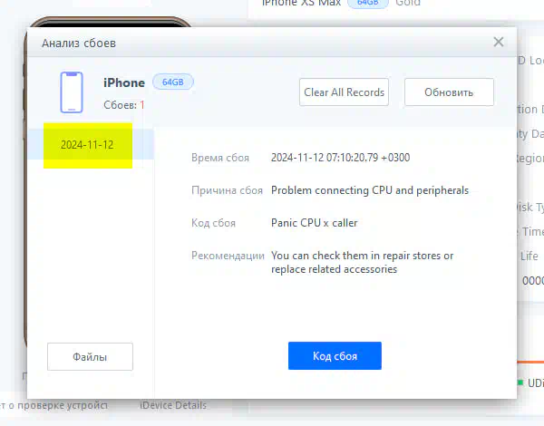Image resolution: width=544 pixels, height=426 pixels.
Task: Click the 64GB storage badge in the dialog
Action: (173, 82)
